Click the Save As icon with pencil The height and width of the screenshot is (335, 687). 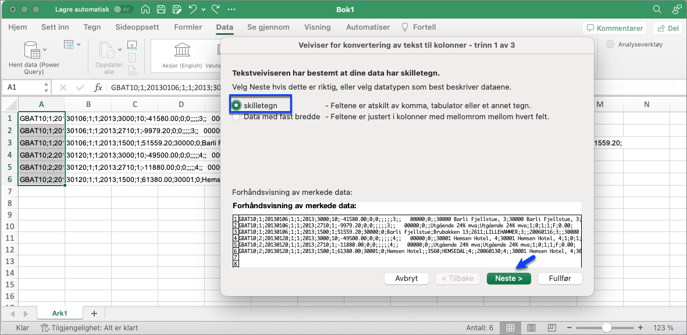coord(177,9)
